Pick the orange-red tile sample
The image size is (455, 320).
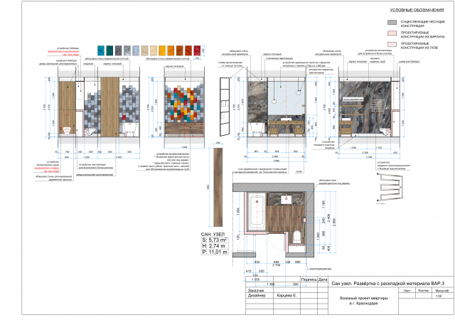pos(188,50)
